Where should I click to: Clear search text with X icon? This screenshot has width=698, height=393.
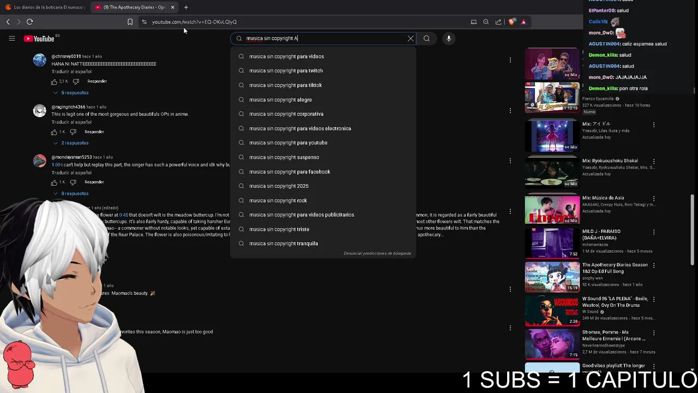point(411,38)
